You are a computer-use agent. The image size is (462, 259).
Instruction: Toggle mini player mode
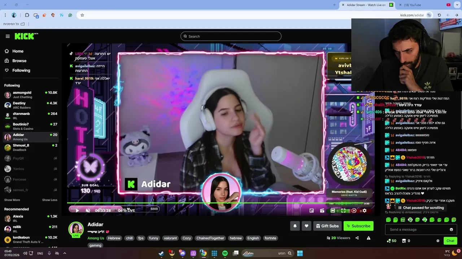pos(311,211)
